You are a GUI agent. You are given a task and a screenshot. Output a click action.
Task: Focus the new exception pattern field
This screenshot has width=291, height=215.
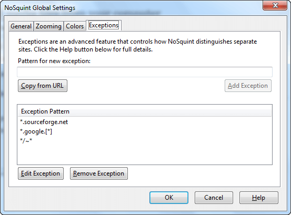(x=145, y=72)
